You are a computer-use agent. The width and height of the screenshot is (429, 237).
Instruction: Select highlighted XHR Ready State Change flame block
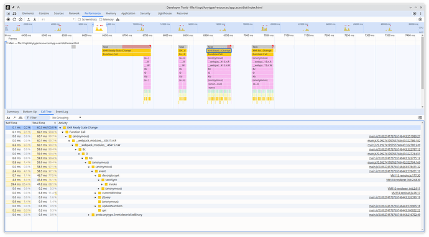(219, 50)
